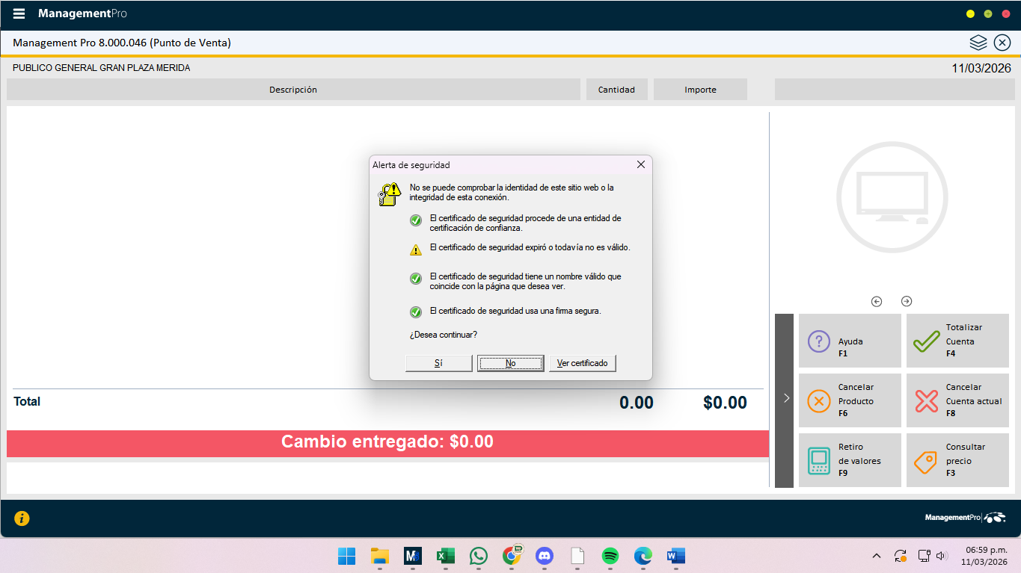
Task: Open Retiro de valores F9 tile
Action: pyautogui.click(x=850, y=460)
